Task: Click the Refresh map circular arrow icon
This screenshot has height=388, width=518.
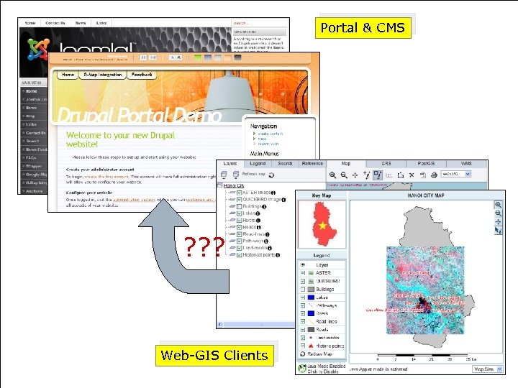Action: (271, 175)
